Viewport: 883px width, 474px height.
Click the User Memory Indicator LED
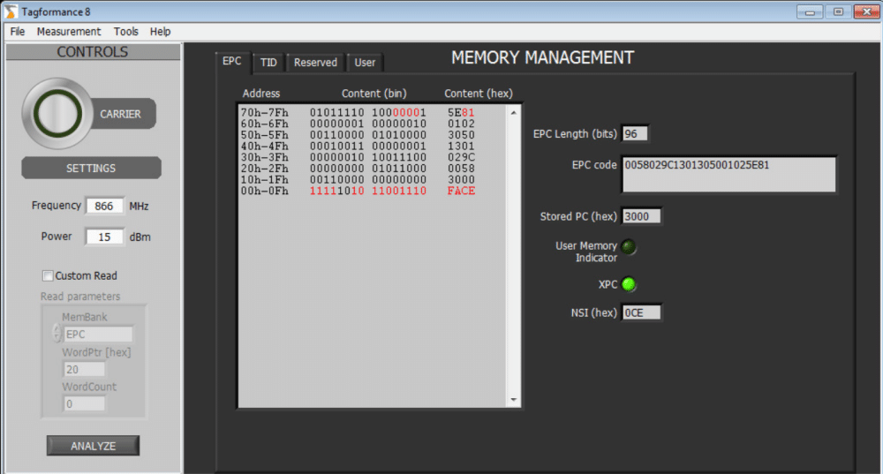click(629, 247)
